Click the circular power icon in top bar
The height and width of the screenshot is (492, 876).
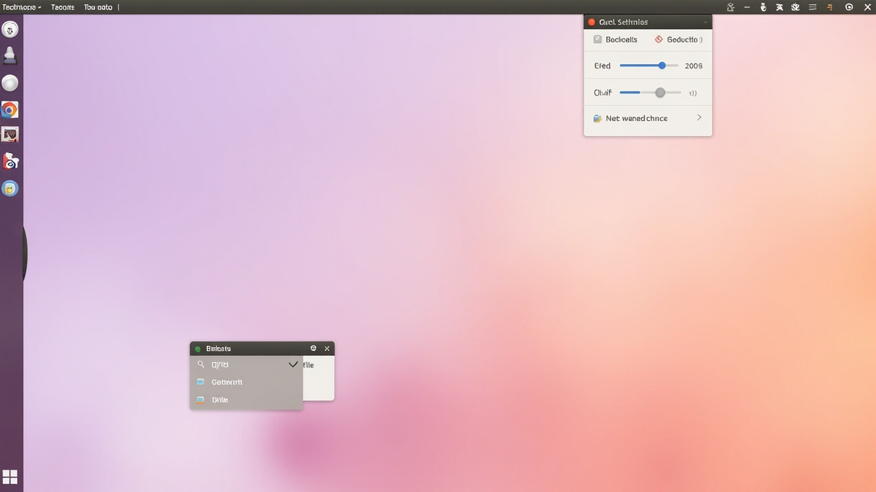coord(849,7)
